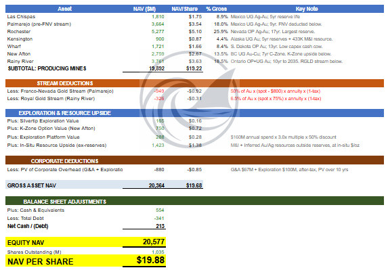The width and height of the screenshot is (388, 270).
Task: Click the $160M annual spend key note
Action: 283,137
